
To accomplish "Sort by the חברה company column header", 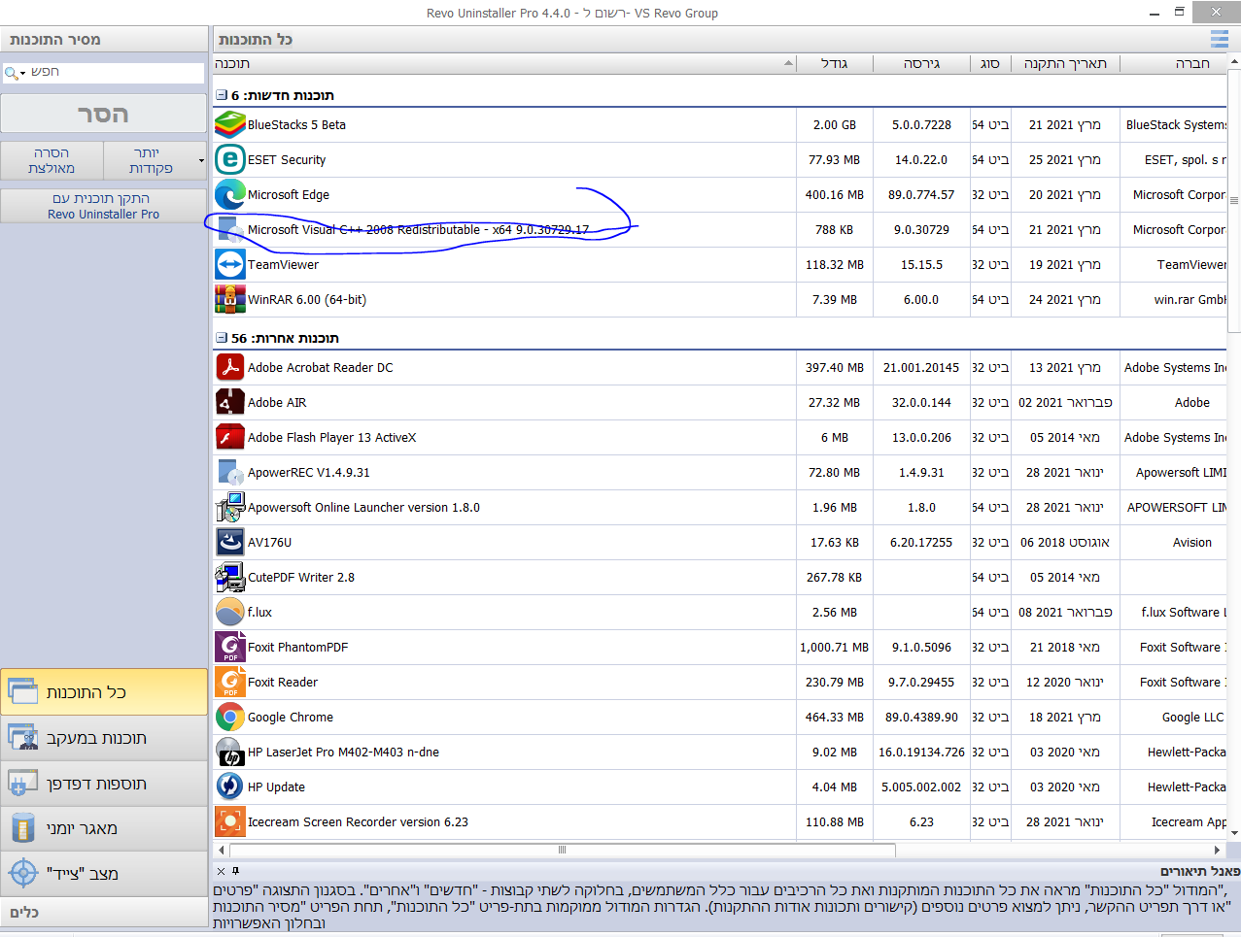I will pyautogui.click(x=1174, y=63).
